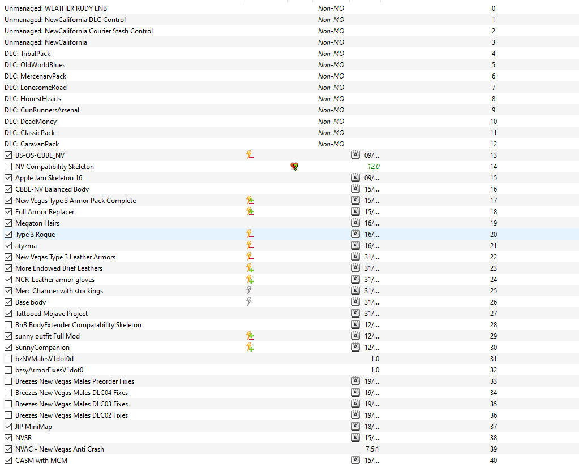The image size is (579, 464).
Task: Click calendar version icon for CASM with MCM
Action: pos(355,460)
